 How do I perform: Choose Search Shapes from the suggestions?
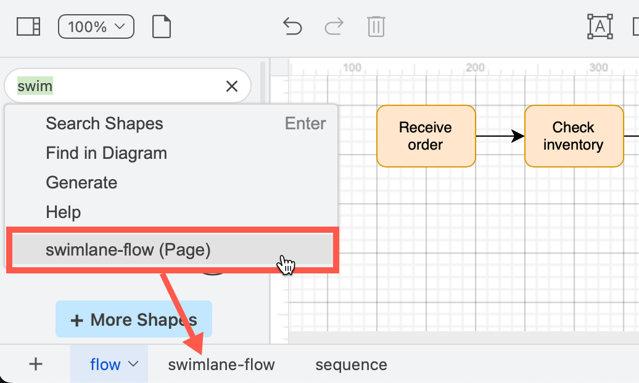point(104,124)
